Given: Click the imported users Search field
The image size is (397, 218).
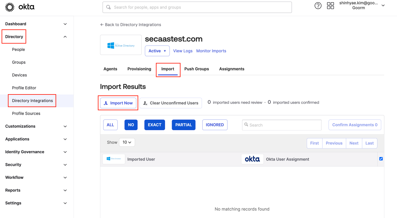Looking at the screenshot, I should 281,125.
